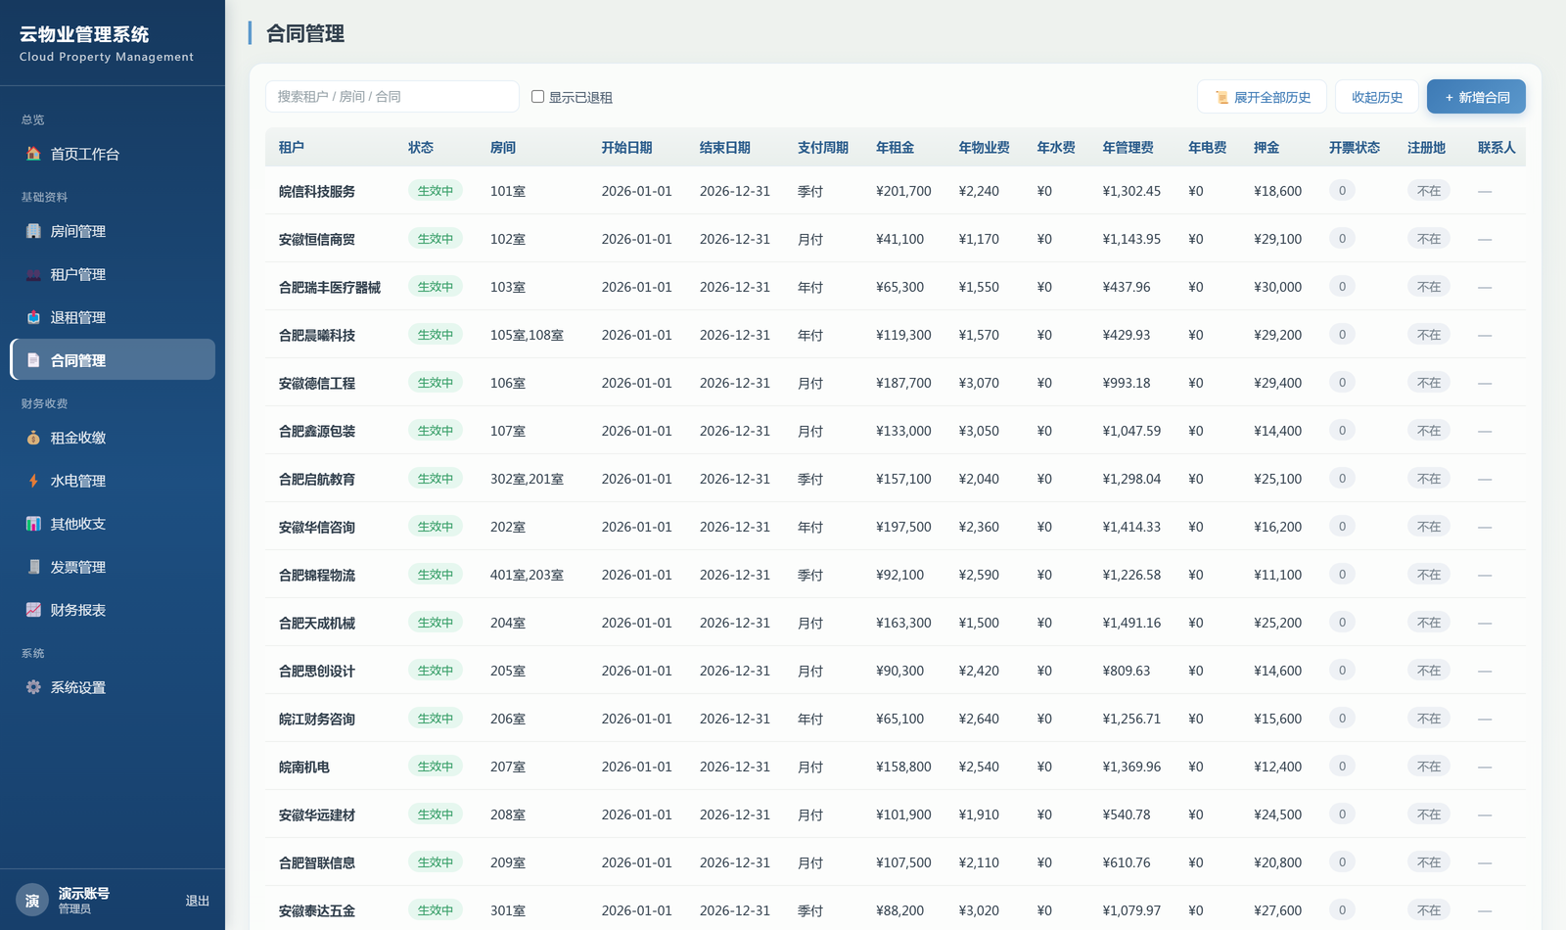Screen dimensions: 1566x930
Task: Click tenant 合肥锦程物流
Action: [317, 576]
